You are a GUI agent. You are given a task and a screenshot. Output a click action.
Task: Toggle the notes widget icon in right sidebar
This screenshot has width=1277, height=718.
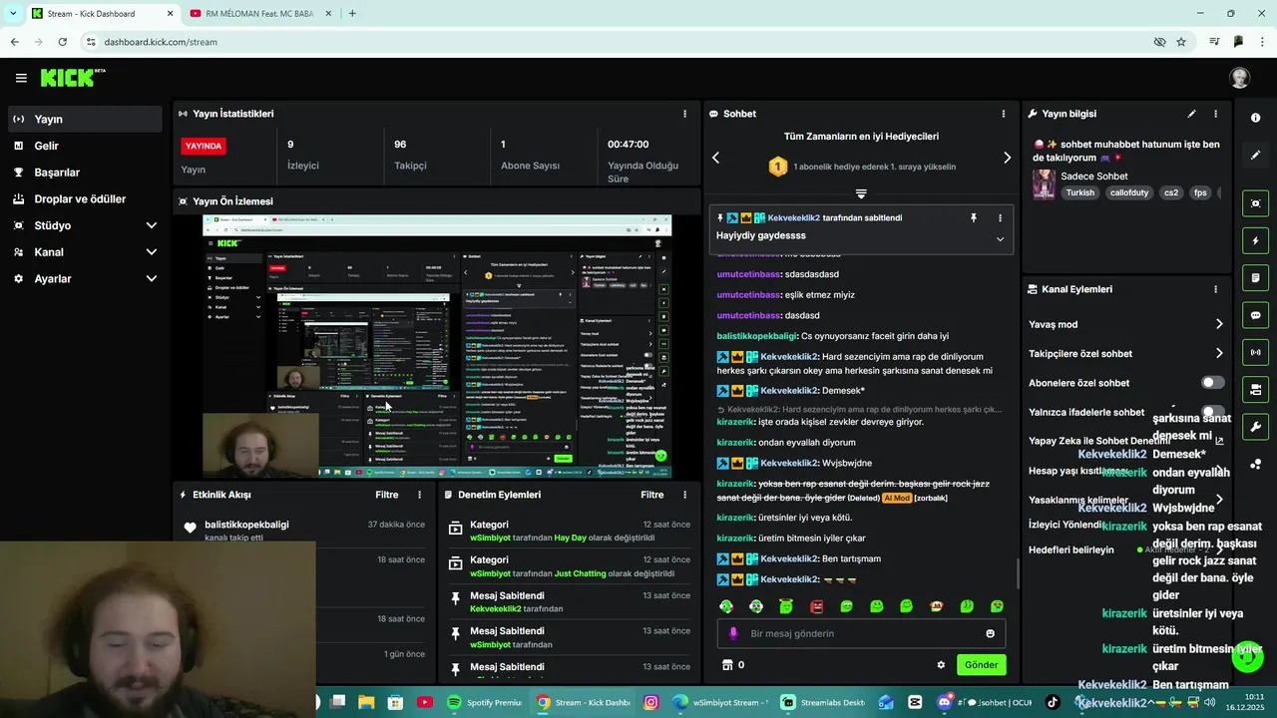(1255, 277)
